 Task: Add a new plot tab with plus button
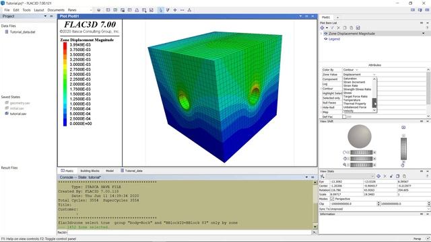(x=338, y=17)
